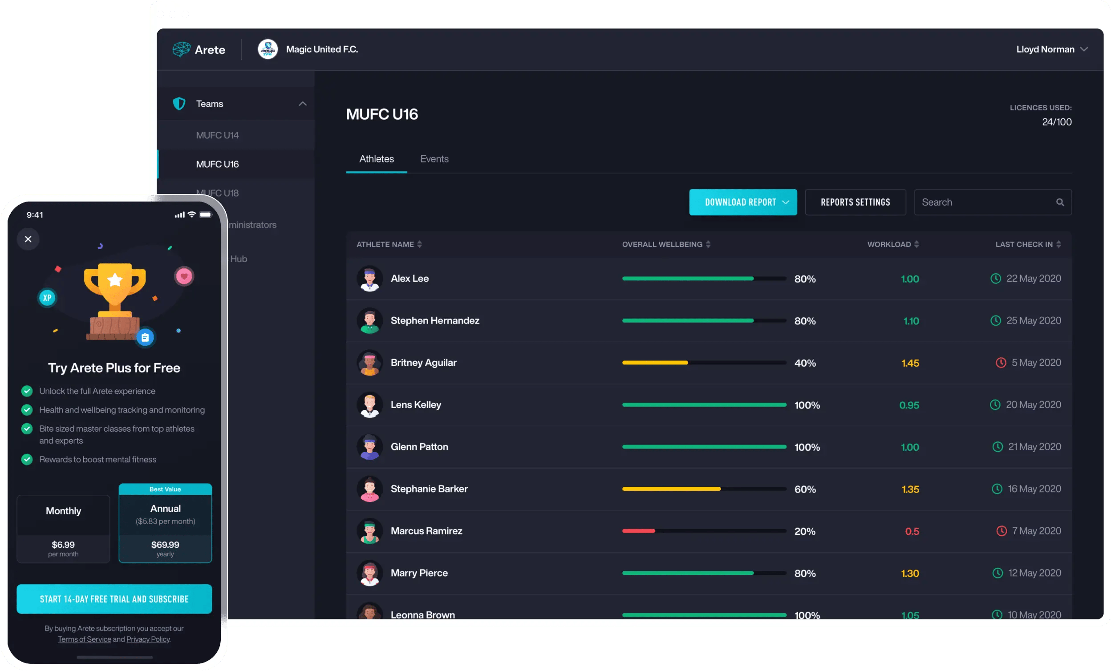
Task: Click the checkmark beside Rewards to boost mental fitness
Action: [27, 459]
